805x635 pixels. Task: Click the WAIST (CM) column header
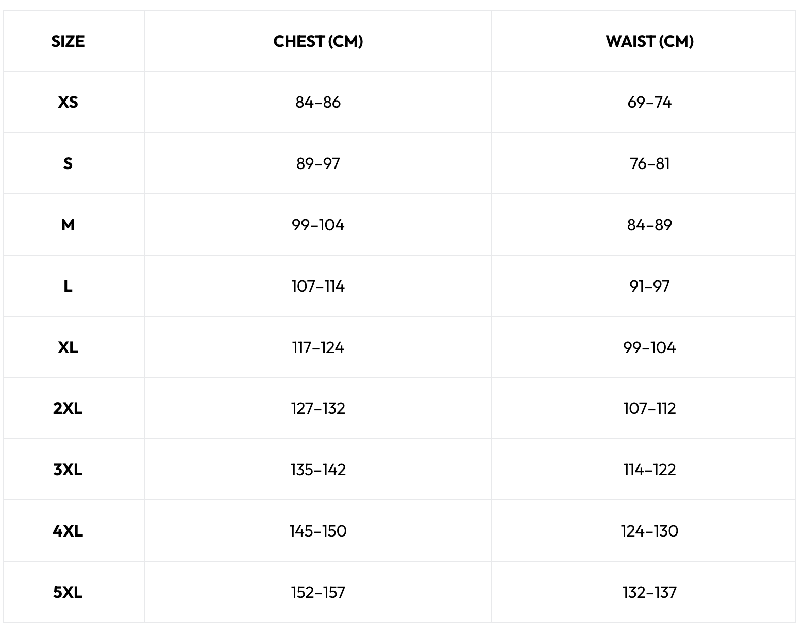(x=649, y=41)
